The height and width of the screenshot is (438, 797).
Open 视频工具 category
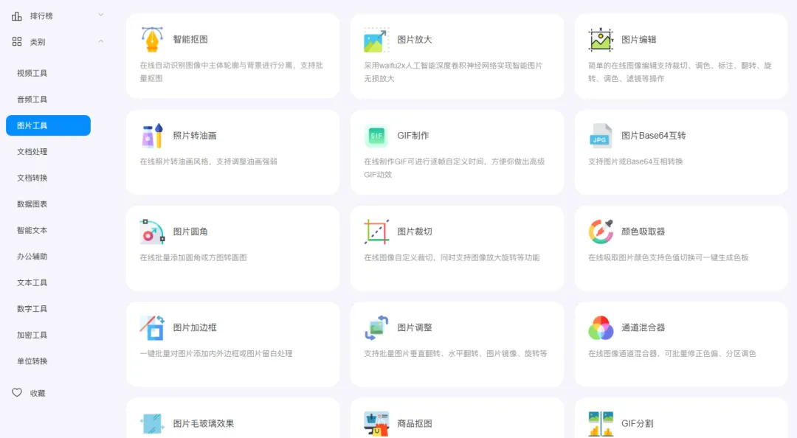(x=32, y=73)
